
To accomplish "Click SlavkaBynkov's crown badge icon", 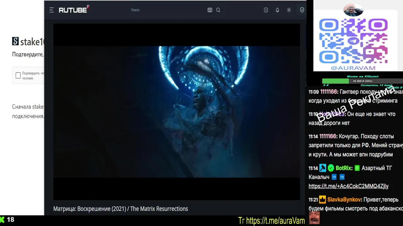I will pyautogui.click(x=322, y=200).
